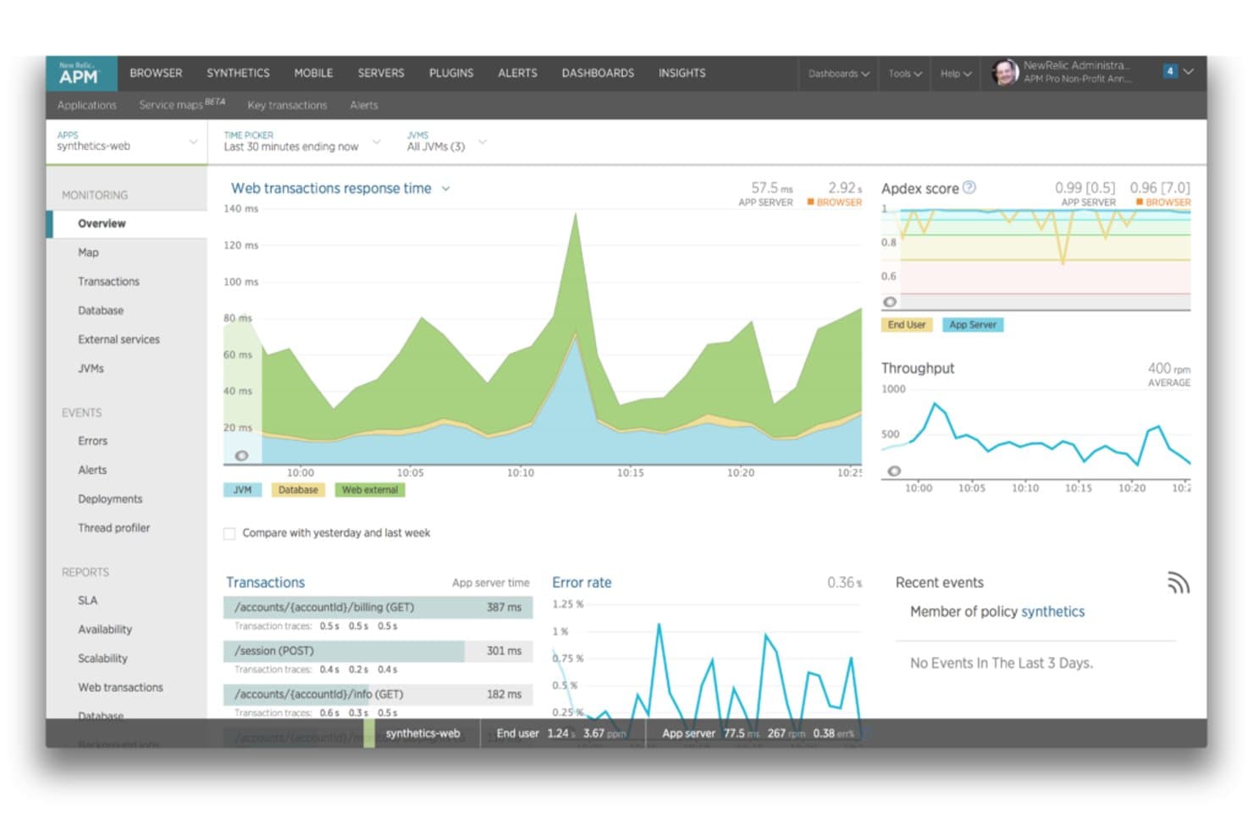Open the Time Picker dropdown

point(301,141)
